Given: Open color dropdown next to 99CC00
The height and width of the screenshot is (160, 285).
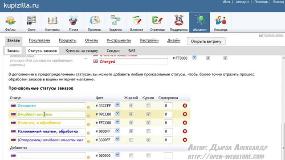Looking at the screenshot, I should pyautogui.click(x=118, y=113).
